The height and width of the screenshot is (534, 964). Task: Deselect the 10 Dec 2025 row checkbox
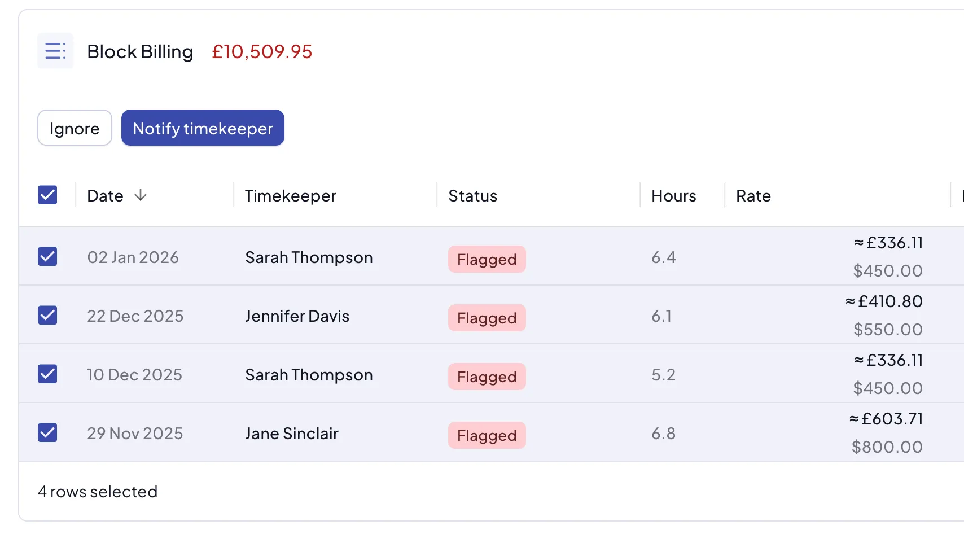47,374
